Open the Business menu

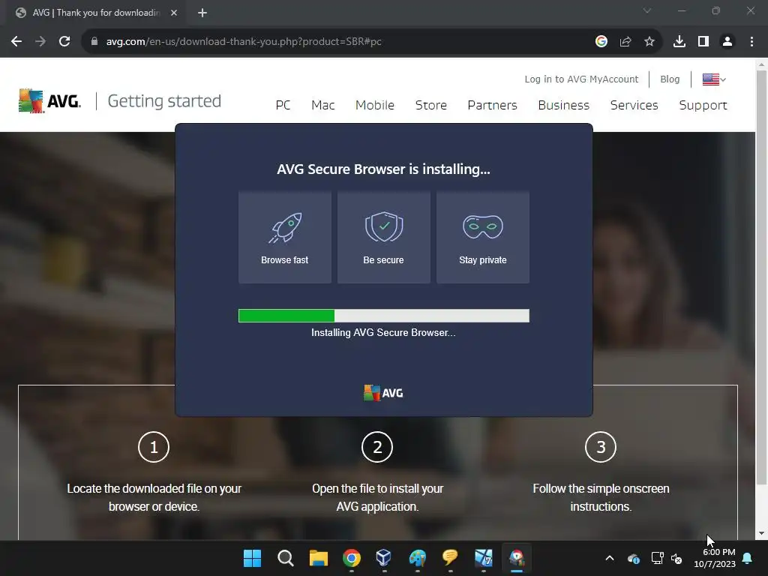click(x=564, y=105)
